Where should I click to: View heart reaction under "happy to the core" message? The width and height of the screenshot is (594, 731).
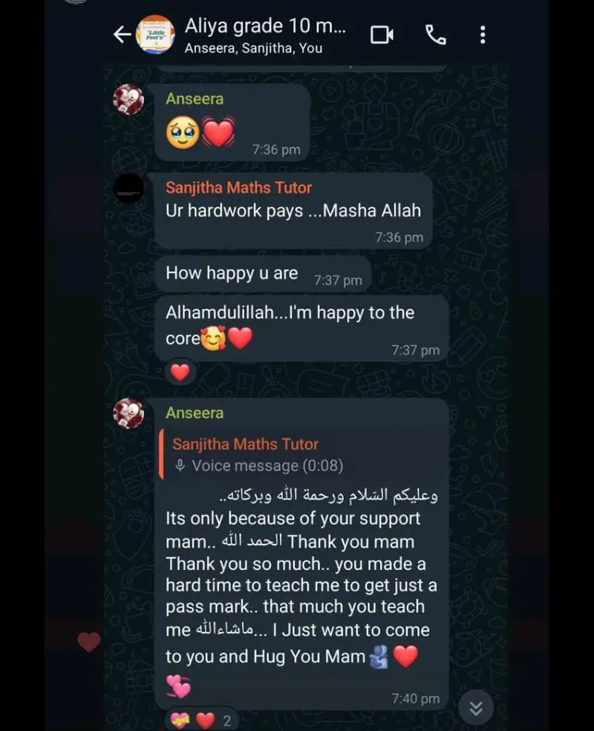tap(180, 373)
